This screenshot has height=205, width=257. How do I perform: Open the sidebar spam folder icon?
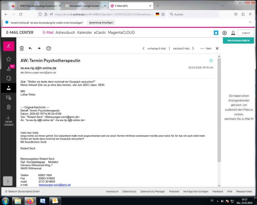coord(9,97)
